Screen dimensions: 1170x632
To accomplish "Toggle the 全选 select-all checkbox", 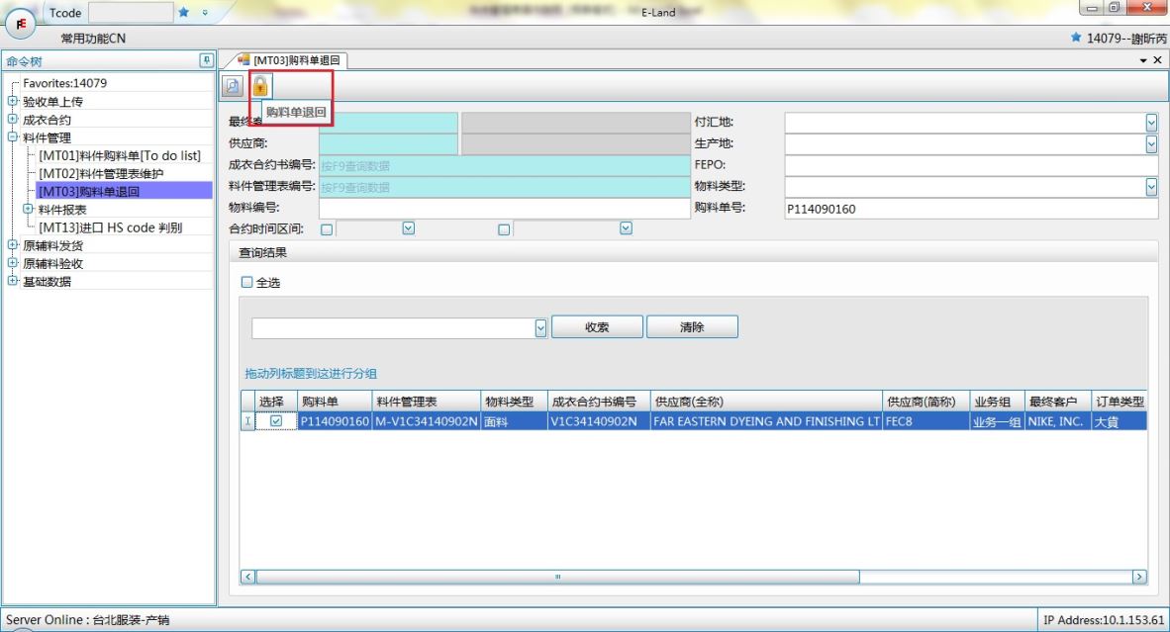I will coord(247,283).
